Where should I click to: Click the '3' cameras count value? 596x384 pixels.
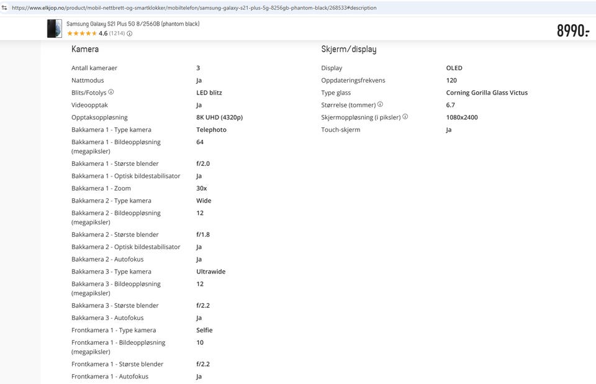click(x=198, y=68)
